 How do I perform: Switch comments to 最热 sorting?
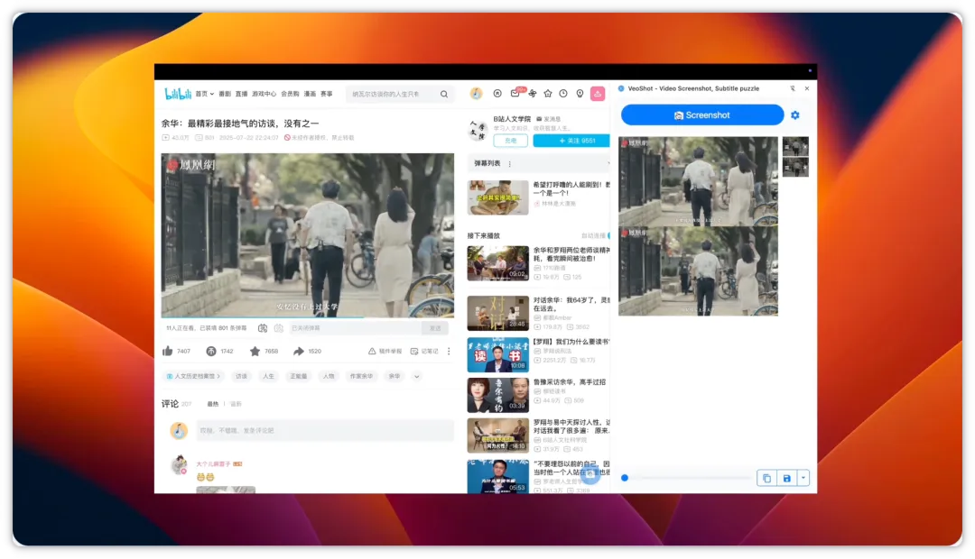(213, 404)
